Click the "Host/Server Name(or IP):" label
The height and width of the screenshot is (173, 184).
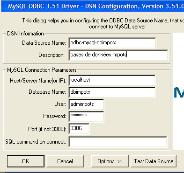(x=38, y=81)
